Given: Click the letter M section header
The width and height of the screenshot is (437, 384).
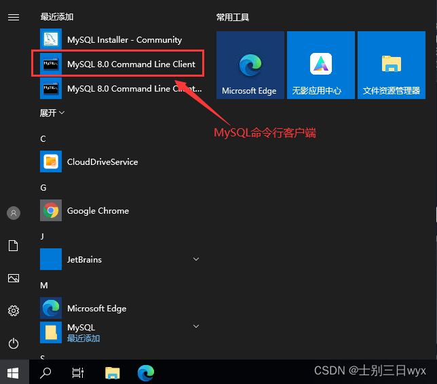Looking at the screenshot, I should click(44, 286).
